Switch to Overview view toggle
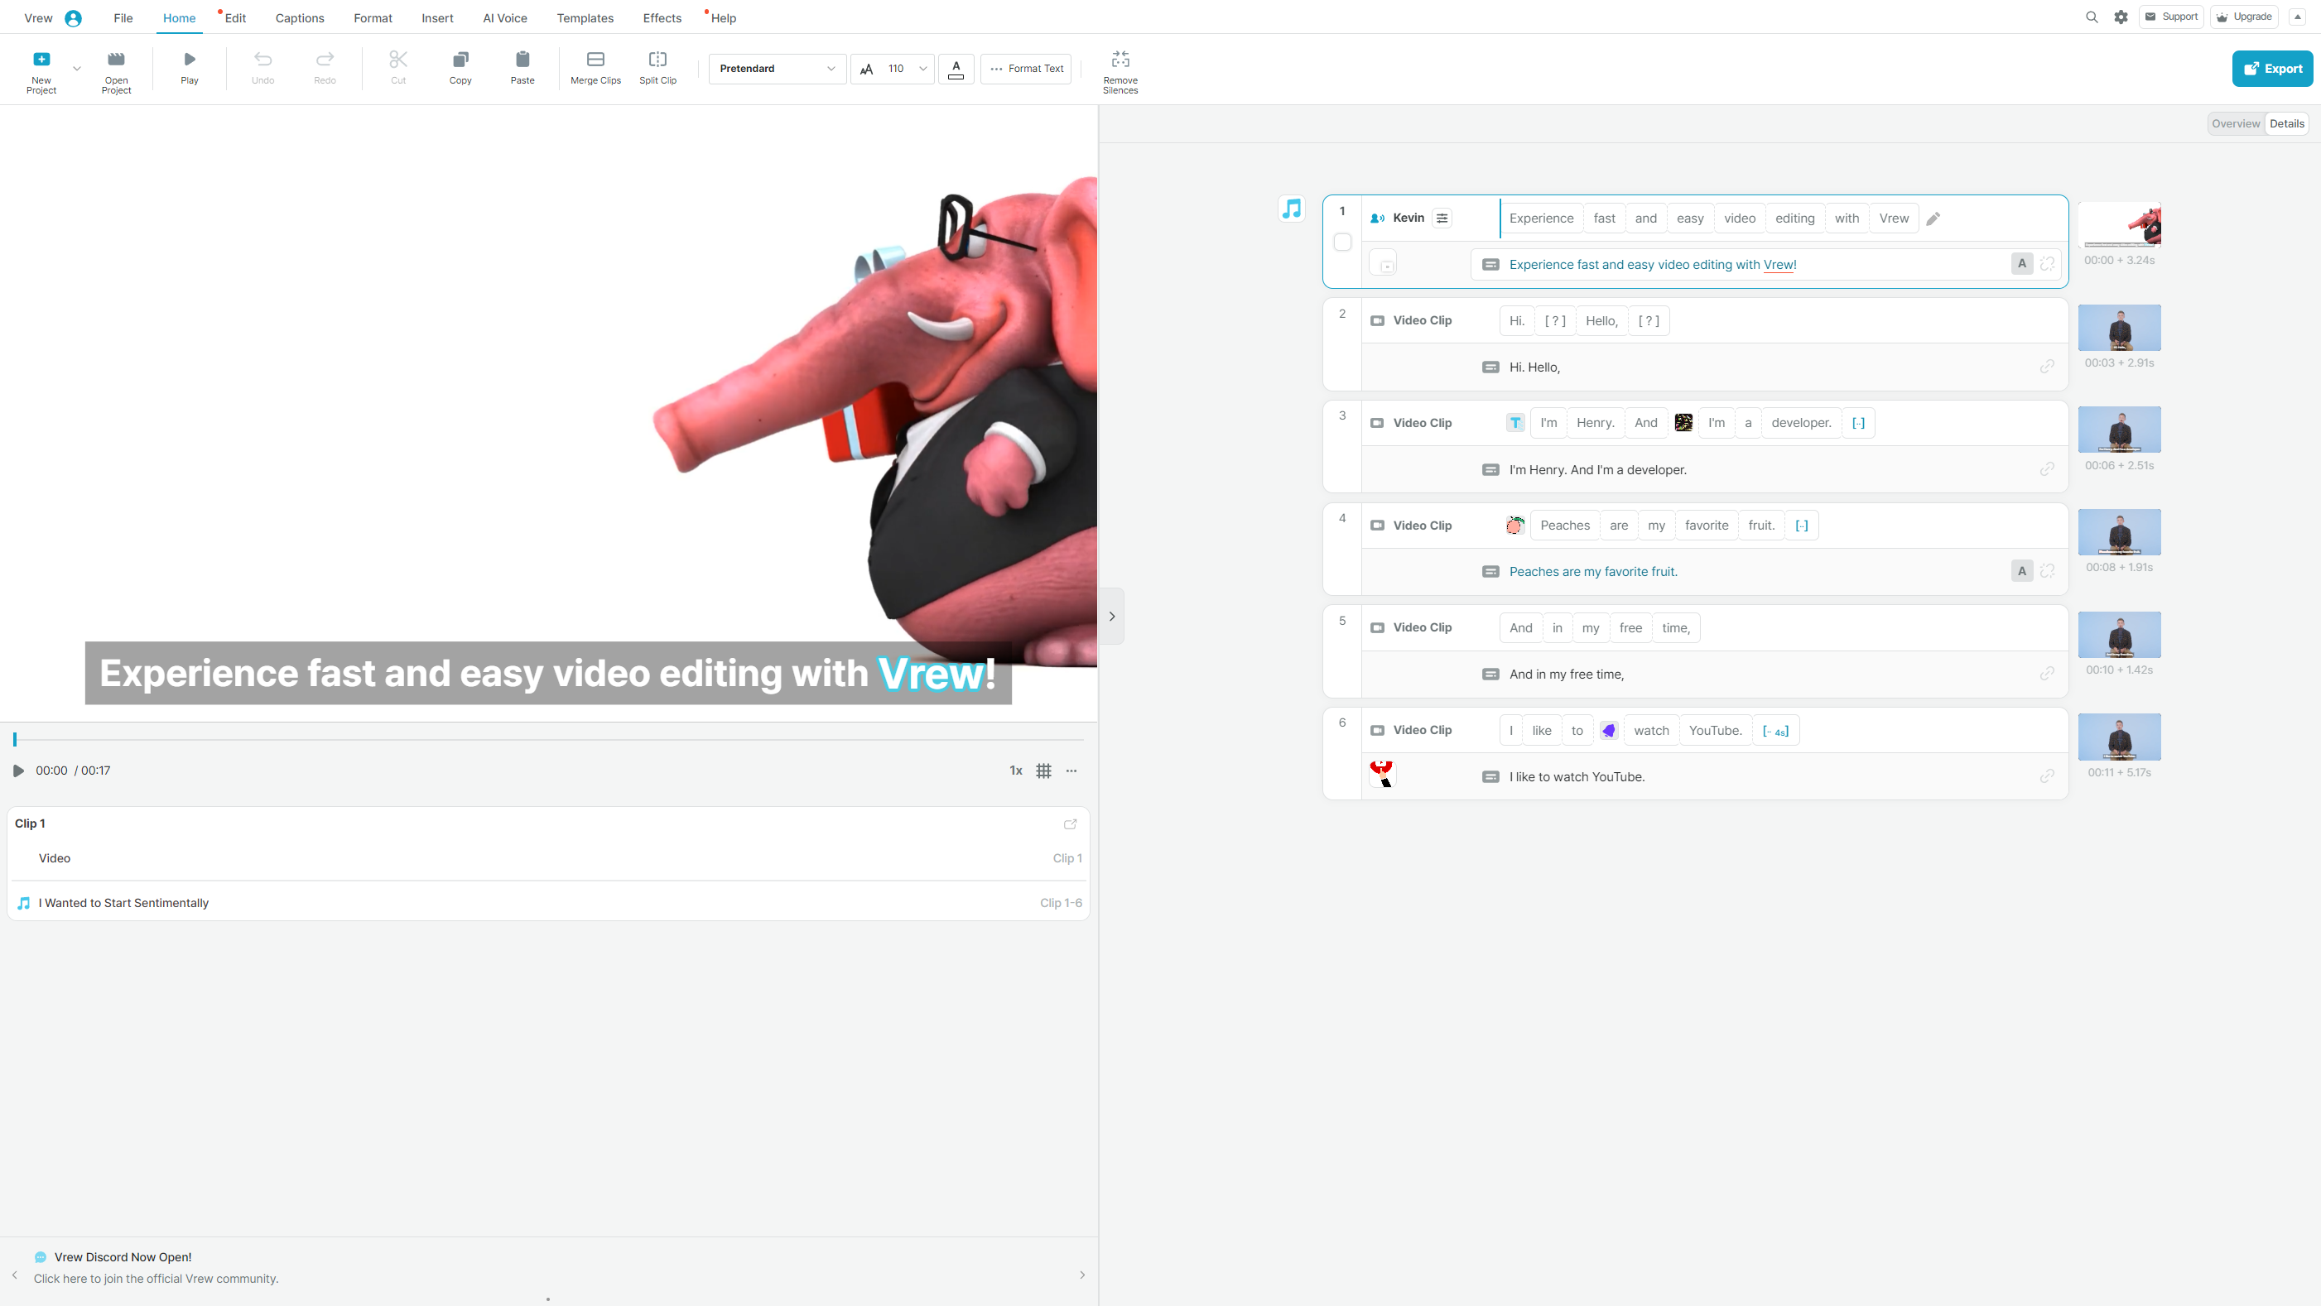Image resolution: width=2321 pixels, height=1306 pixels. [2236, 124]
